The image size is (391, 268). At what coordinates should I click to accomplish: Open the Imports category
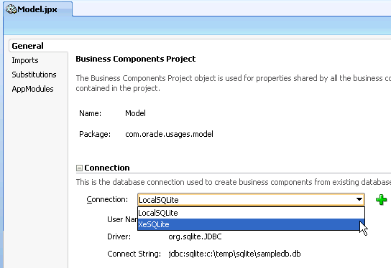25,60
